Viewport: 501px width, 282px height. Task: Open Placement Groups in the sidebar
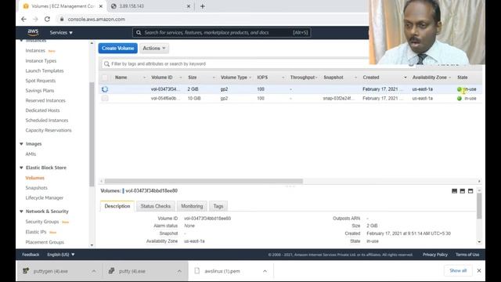click(x=45, y=242)
